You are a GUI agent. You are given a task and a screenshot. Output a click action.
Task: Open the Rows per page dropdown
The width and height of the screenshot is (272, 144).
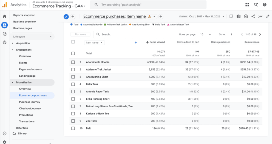tap(205, 35)
